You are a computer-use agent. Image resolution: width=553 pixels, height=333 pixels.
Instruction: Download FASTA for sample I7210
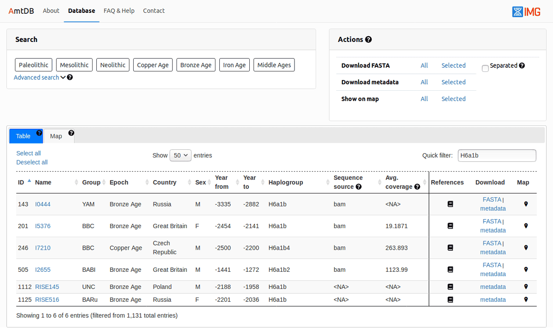tap(492, 243)
